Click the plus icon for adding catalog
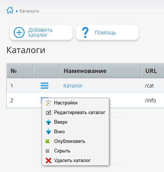Viewport: 164px width, 172px height. coord(19,32)
